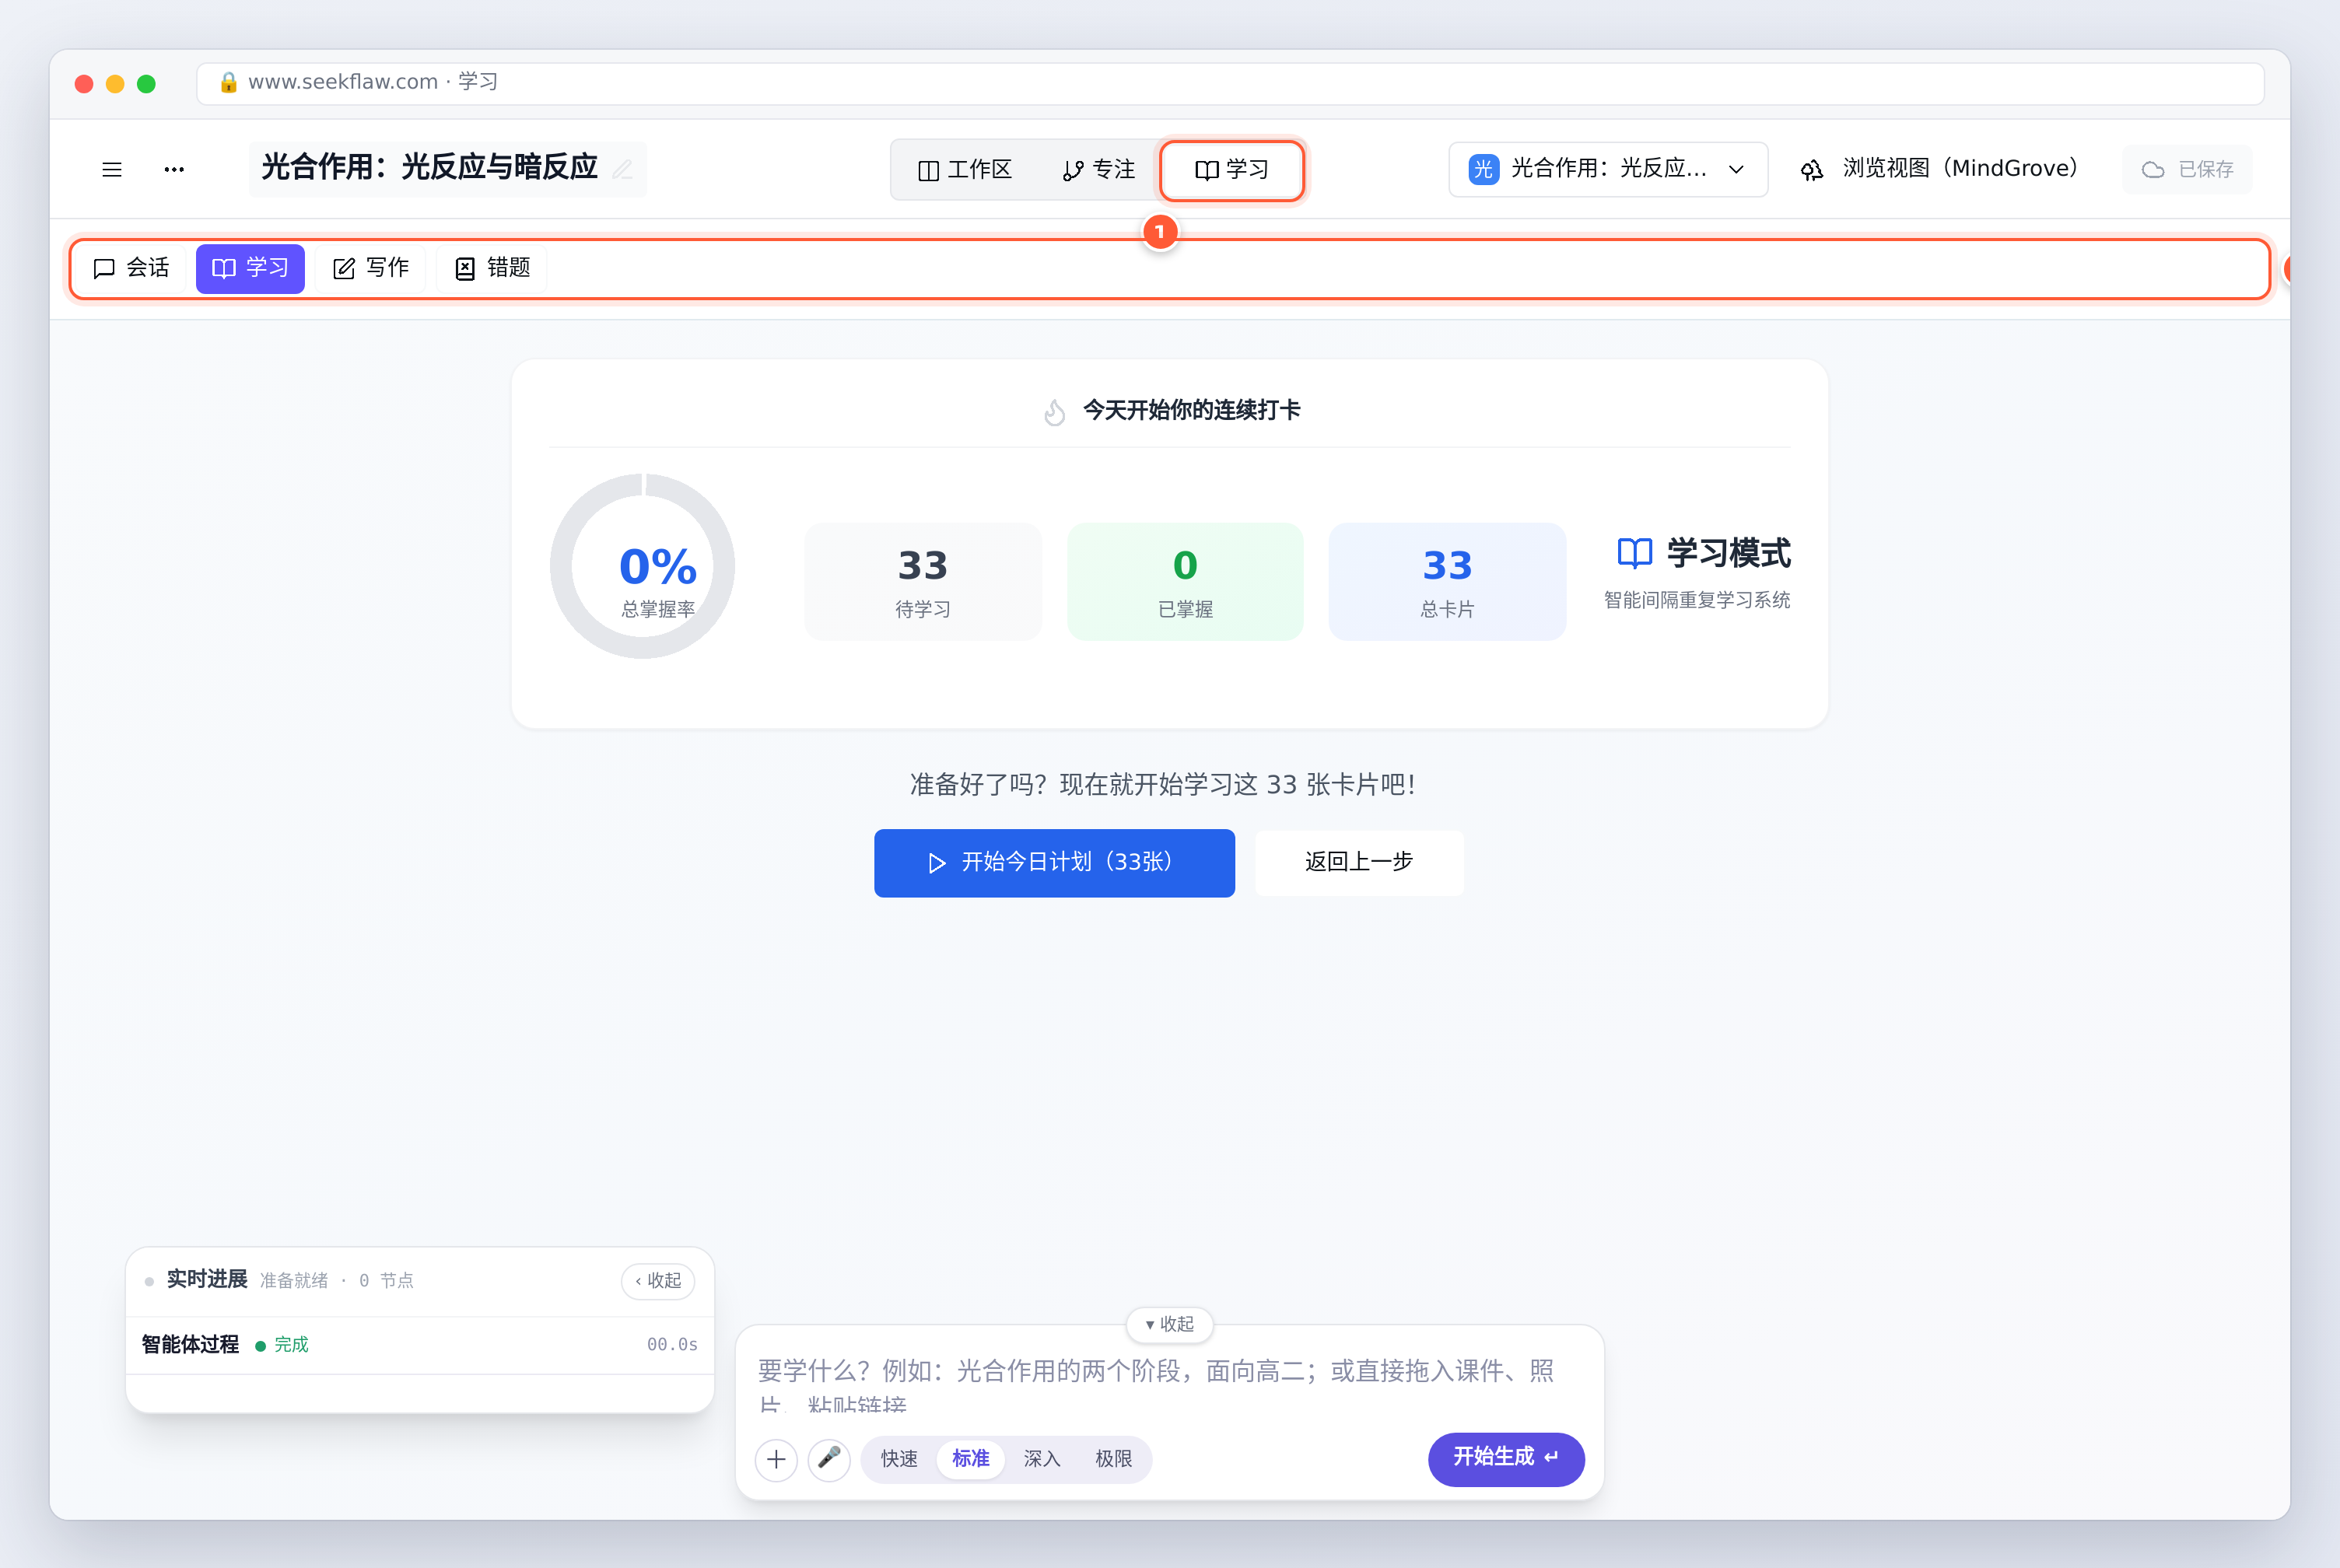Click the lock icon in address bar

coord(228,82)
